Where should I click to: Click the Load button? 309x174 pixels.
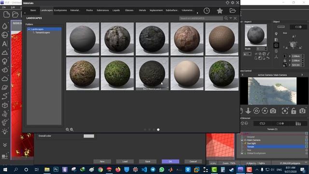125,161
